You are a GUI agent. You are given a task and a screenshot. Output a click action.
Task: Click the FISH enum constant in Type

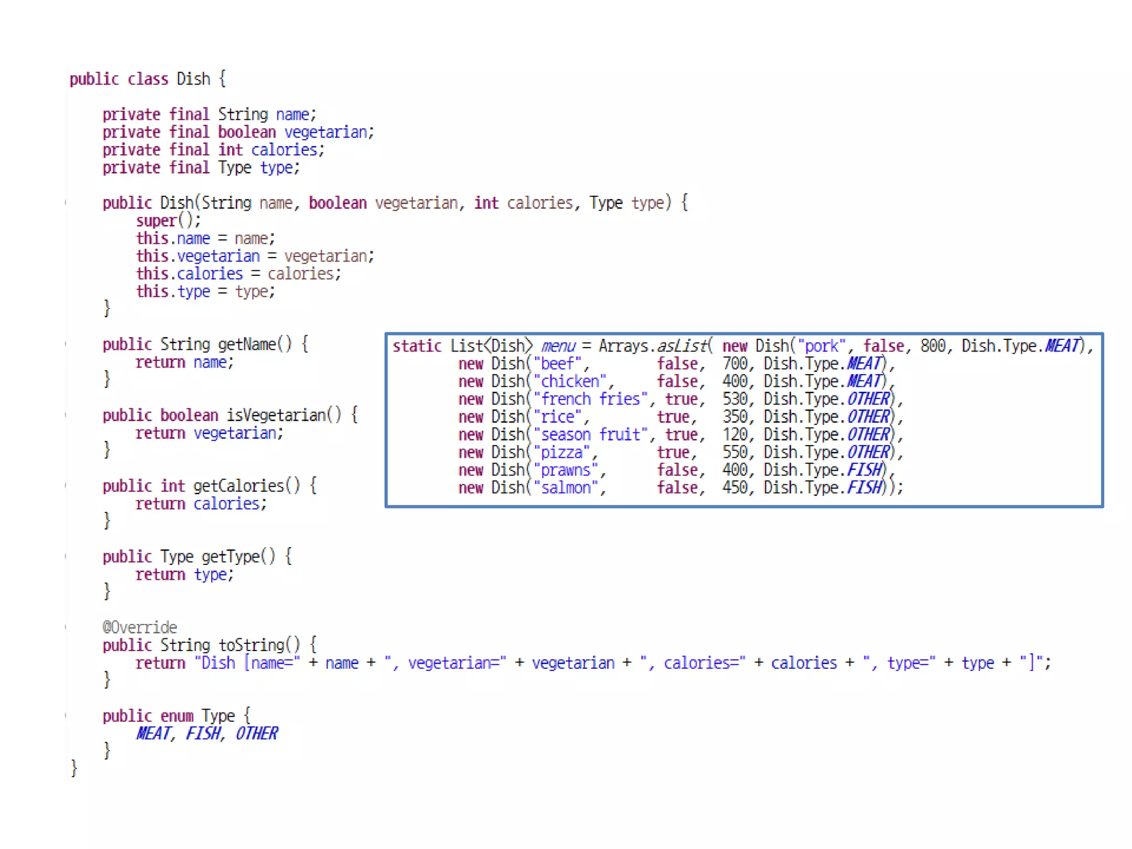[x=203, y=733]
